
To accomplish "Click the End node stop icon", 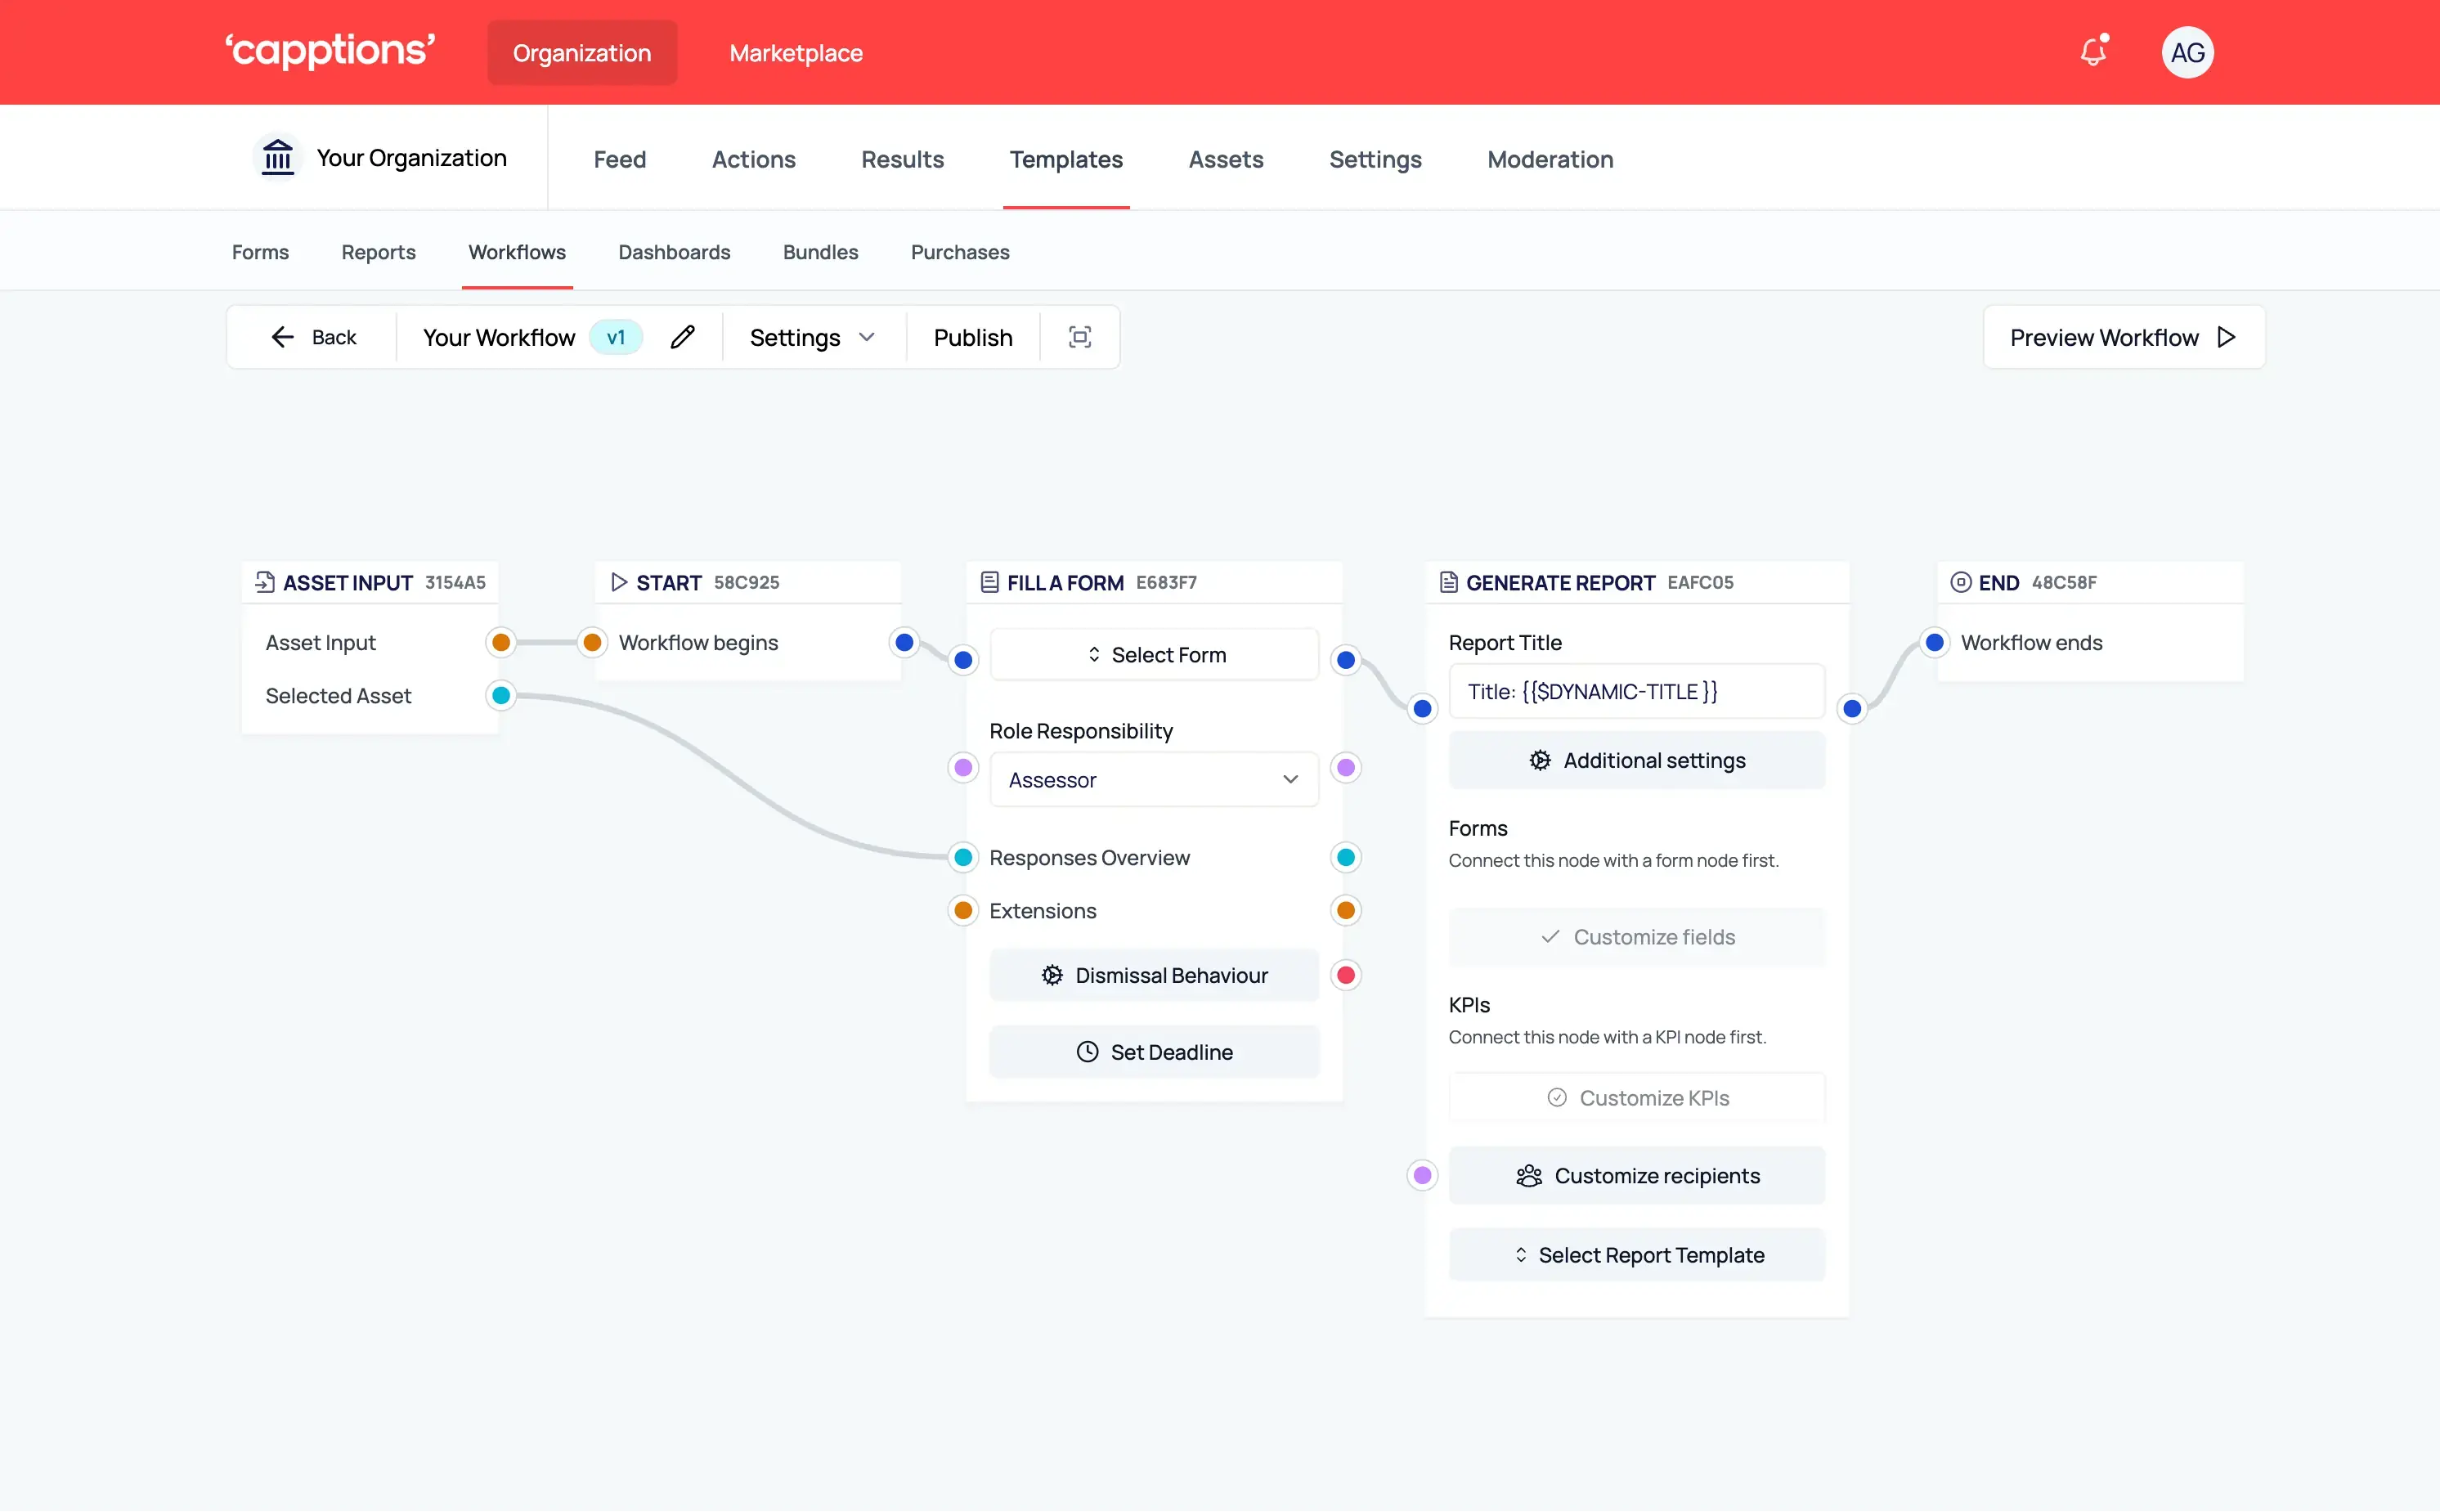I will (x=1960, y=582).
